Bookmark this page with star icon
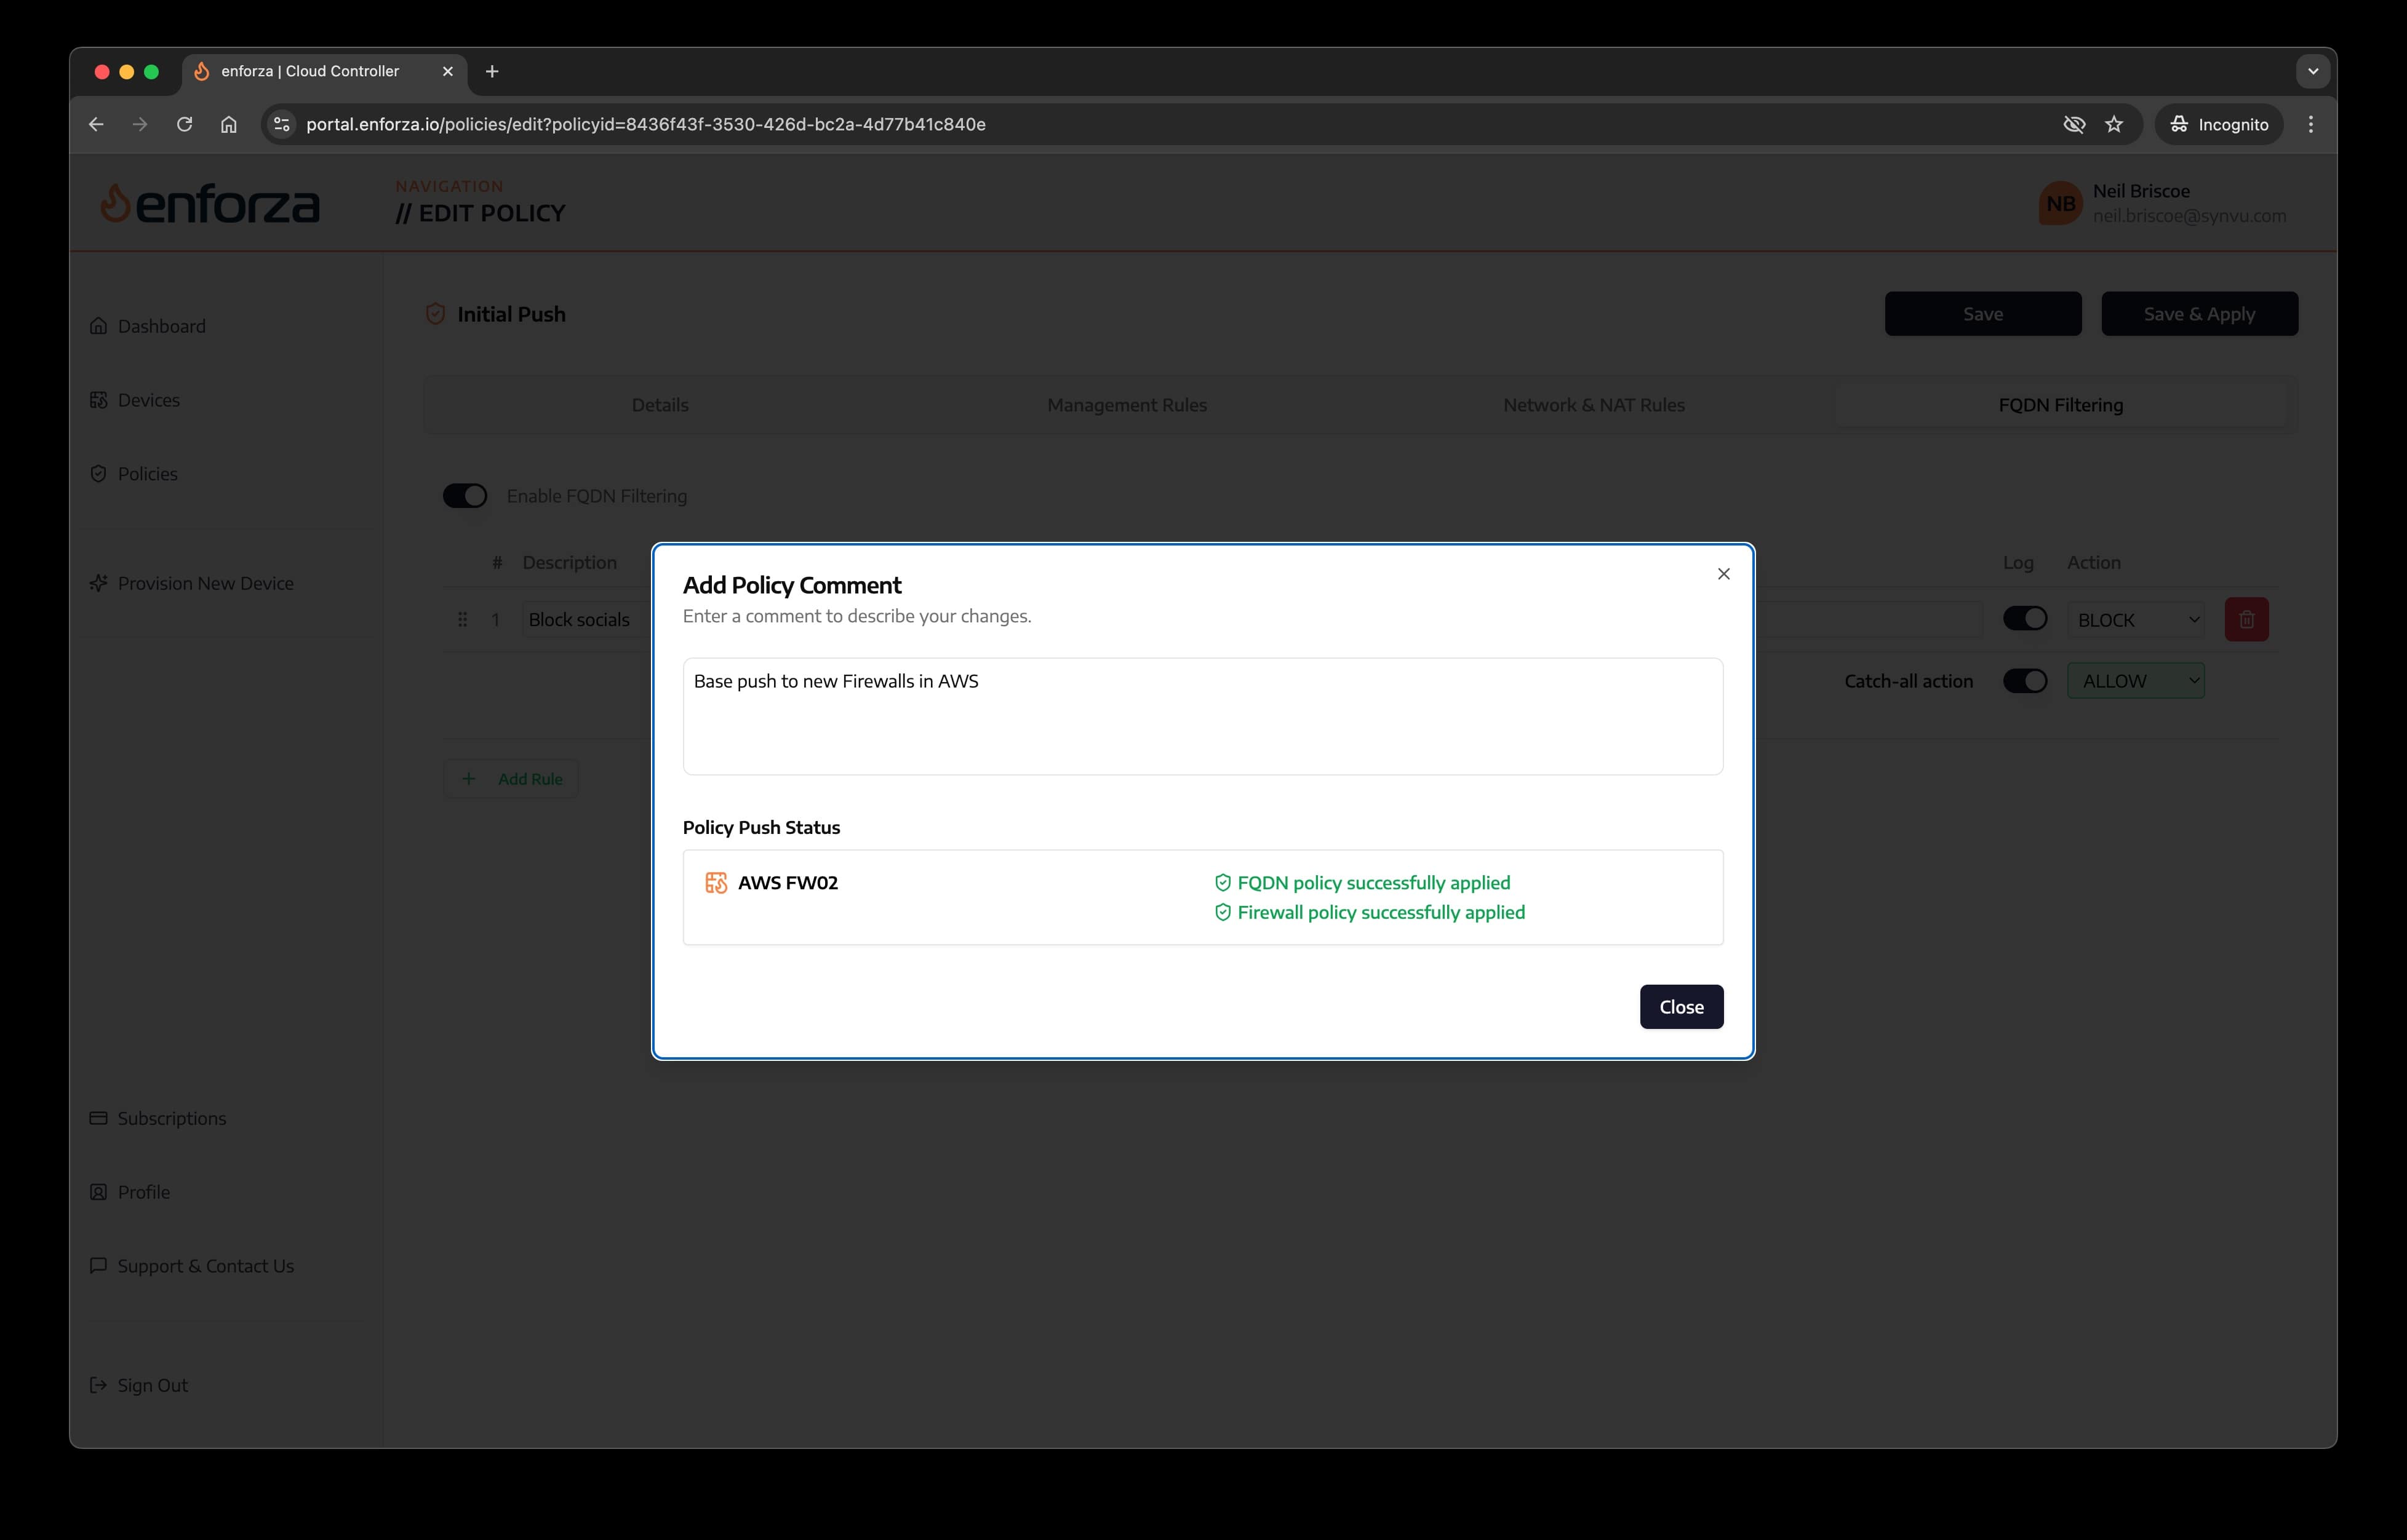Image resolution: width=2407 pixels, height=1540 pixels. point(2114,124)
